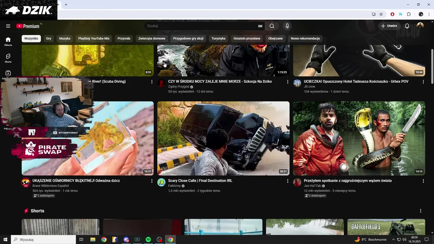Select the Nowe rekomendacje chip

305,38
